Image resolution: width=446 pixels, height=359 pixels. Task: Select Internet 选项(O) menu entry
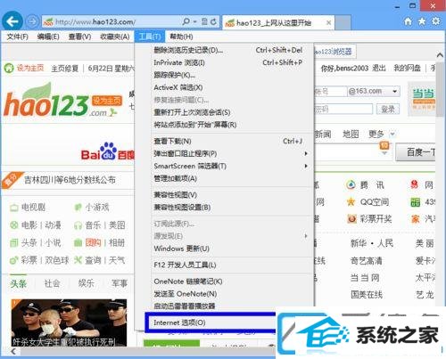(179, 322)
